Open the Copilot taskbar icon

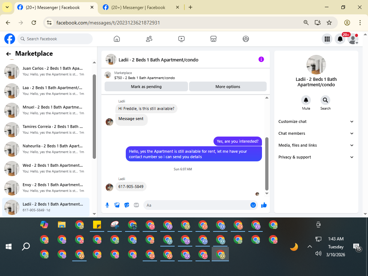44,225
